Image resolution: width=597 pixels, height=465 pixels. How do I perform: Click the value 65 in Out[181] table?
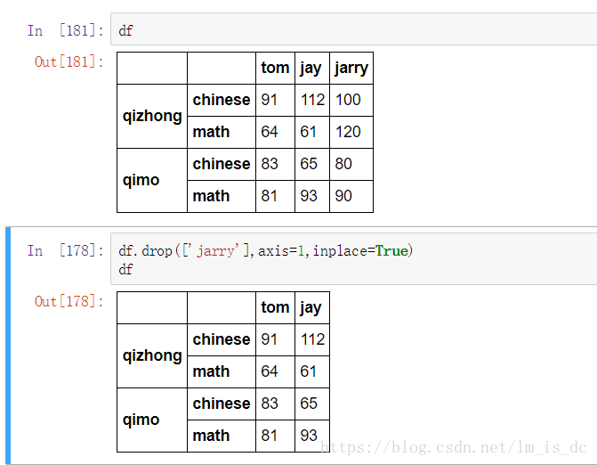coord(312,164)
